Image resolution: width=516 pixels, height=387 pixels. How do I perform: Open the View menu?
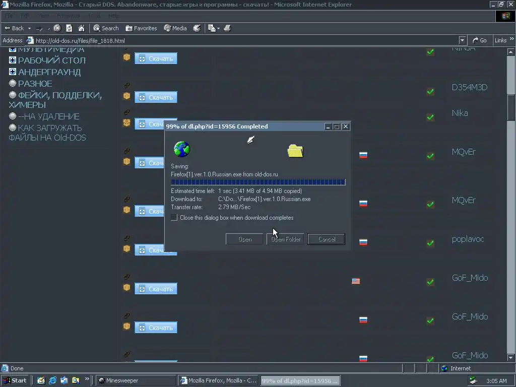click(x=44, y=16)
